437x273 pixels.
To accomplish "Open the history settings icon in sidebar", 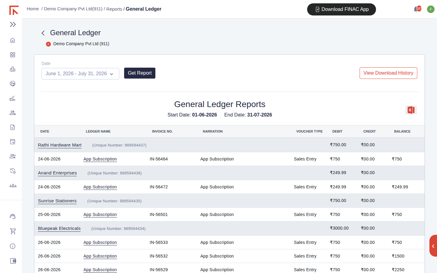I will pos(12,171).
